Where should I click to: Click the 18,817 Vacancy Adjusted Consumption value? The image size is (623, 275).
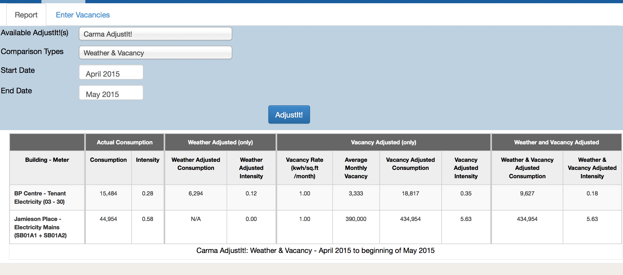pos(410,193)
